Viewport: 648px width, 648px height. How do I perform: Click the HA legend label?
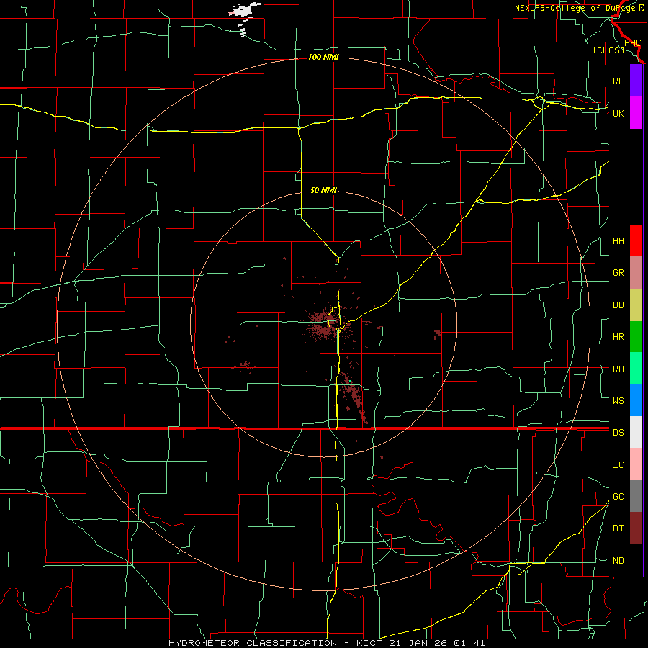click(618, 240)
